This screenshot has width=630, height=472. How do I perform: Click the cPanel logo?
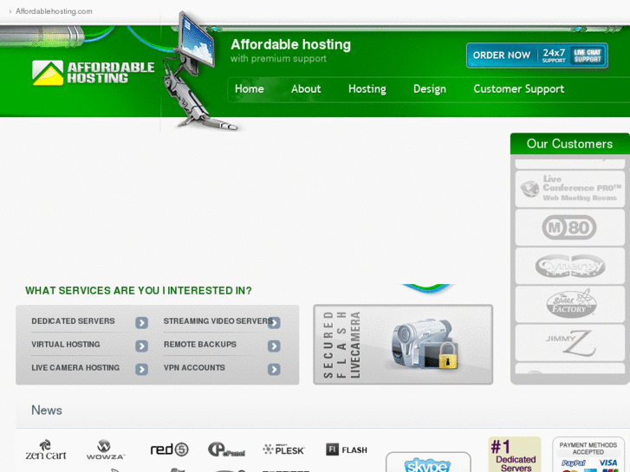[226, 449]
